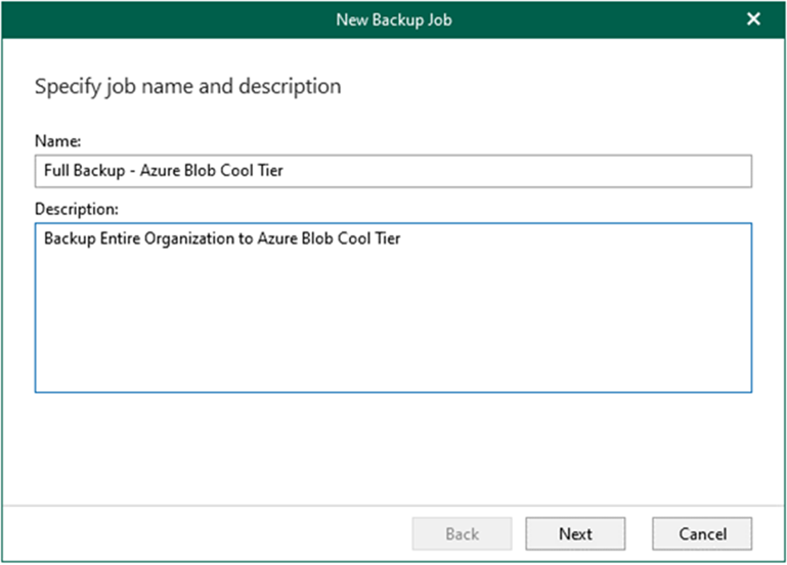Click the word 'Azure' in Name field
The image size is (787, 565).
160,171
